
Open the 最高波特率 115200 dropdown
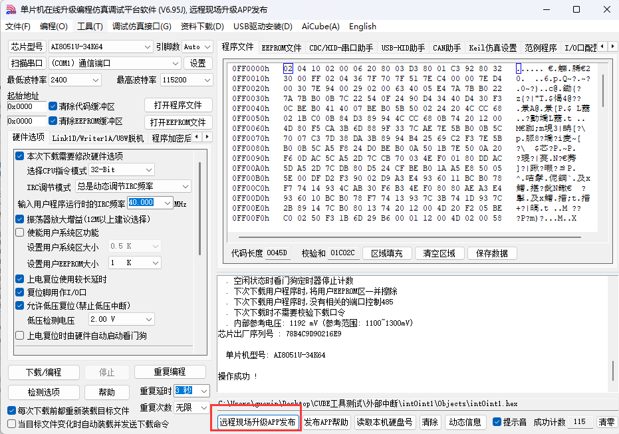[x=187, y=80]
